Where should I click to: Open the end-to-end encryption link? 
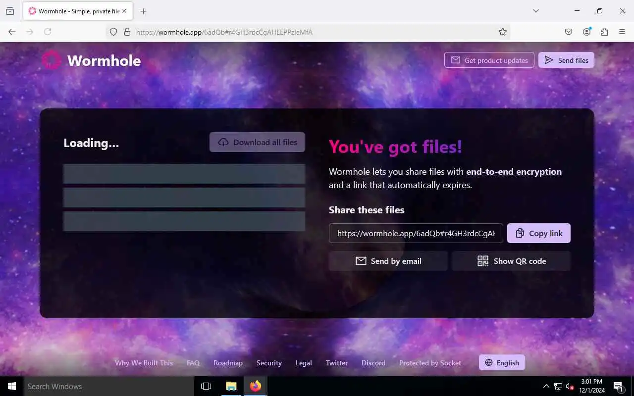(x=514, y=172)
